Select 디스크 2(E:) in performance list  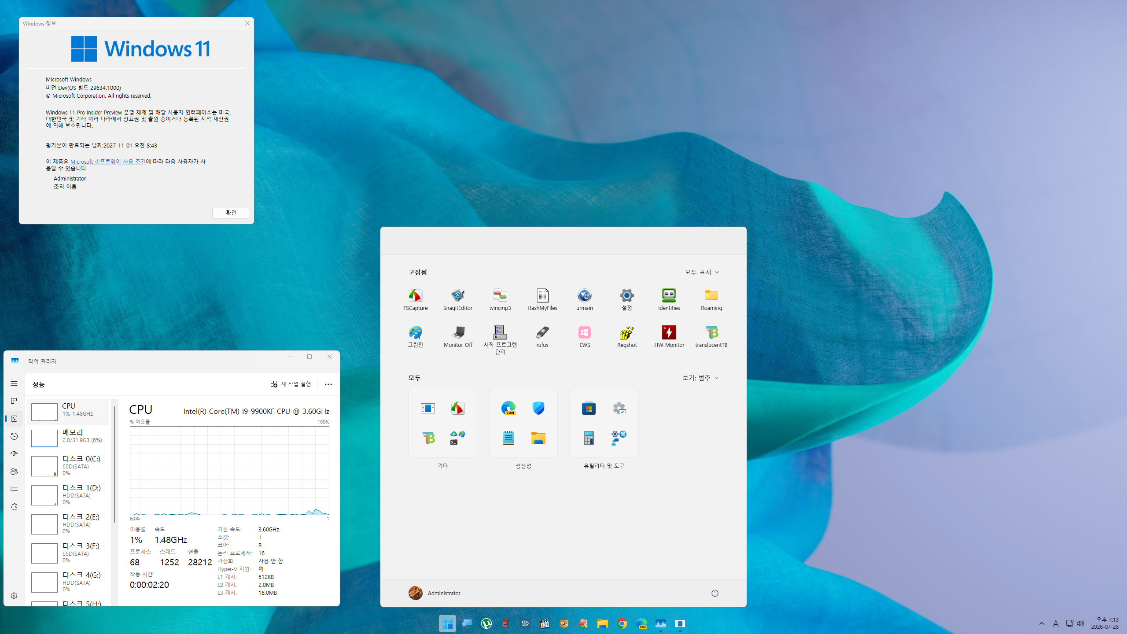point(68,524)
